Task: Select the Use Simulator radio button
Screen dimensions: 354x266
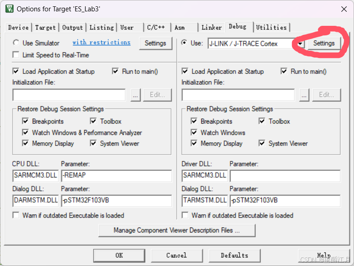Action: click(x=16, y=43)
